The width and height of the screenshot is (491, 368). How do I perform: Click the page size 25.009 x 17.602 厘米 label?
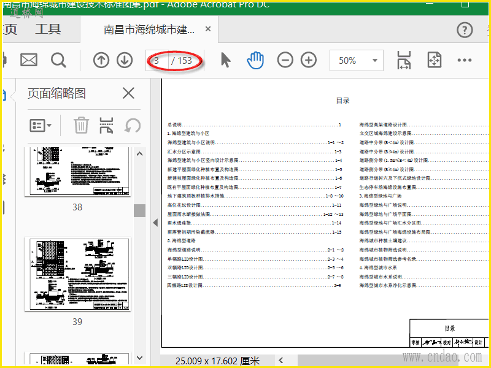pyautogui.click(x=218, y=361)
